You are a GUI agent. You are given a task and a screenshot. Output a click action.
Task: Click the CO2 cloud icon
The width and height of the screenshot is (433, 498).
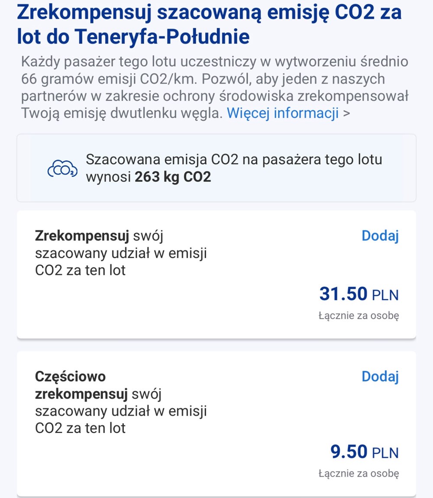(x=63, y=168)
